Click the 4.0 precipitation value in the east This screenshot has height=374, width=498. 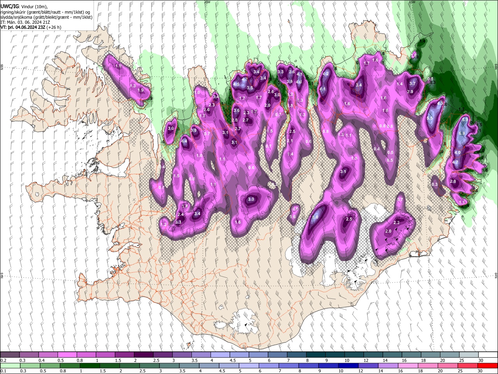pyautogui.click(x=458, y=153)
